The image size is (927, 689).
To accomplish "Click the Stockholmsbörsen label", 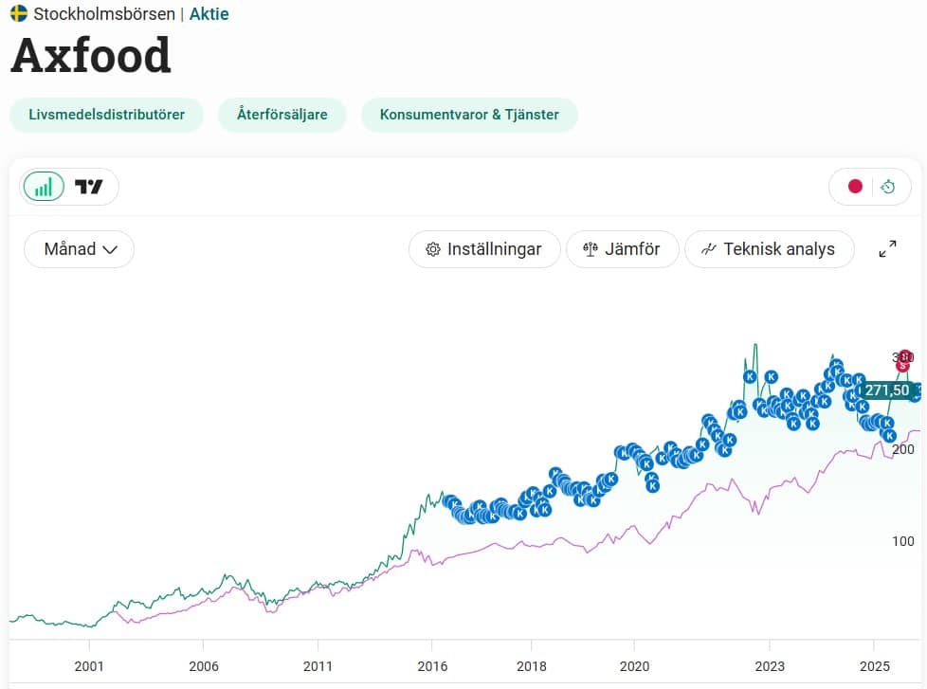I will (x=104, y=14).
